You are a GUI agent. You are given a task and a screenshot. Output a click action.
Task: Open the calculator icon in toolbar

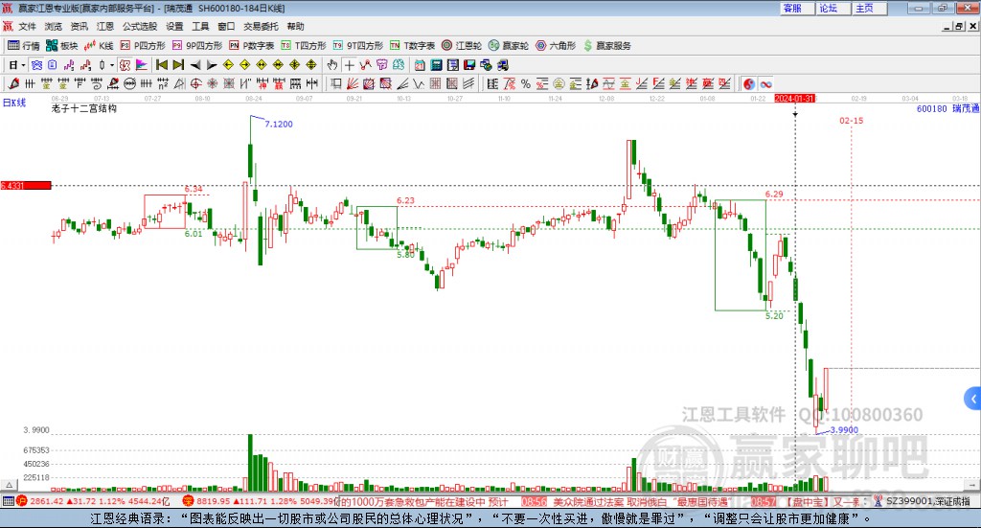tap(436, 65)
